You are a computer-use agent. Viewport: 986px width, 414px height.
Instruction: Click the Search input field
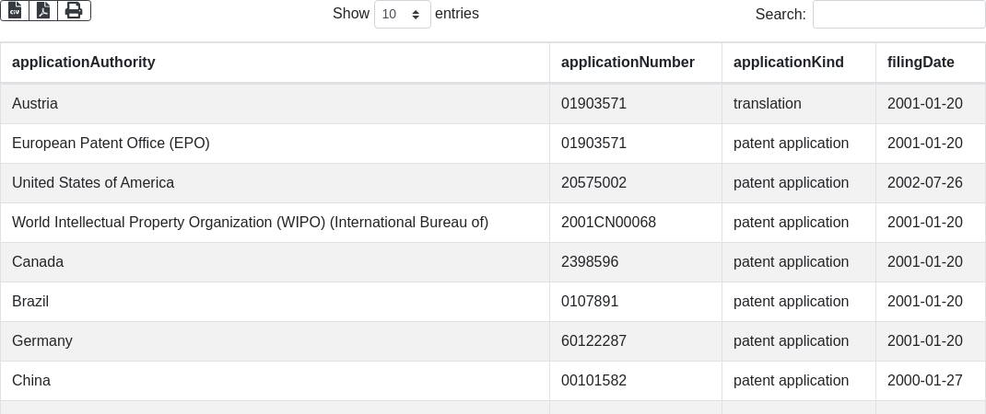[898, 15]
